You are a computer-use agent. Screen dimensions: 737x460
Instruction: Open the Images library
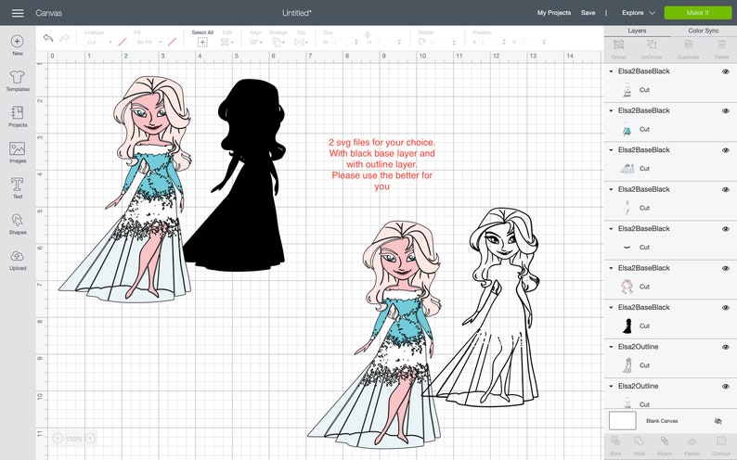[18, 152]
